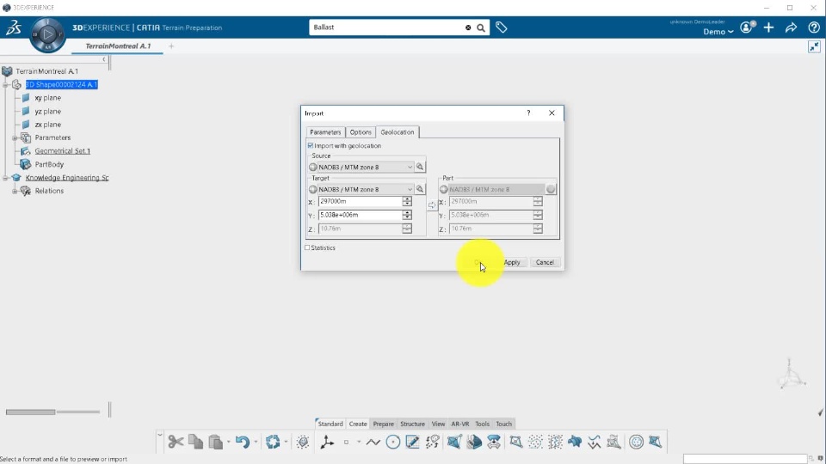Click the Target X spinner arrows
Screen dimensions: 826x464
(407, 201)
